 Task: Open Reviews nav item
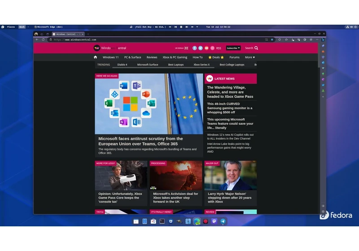(152, 57)
